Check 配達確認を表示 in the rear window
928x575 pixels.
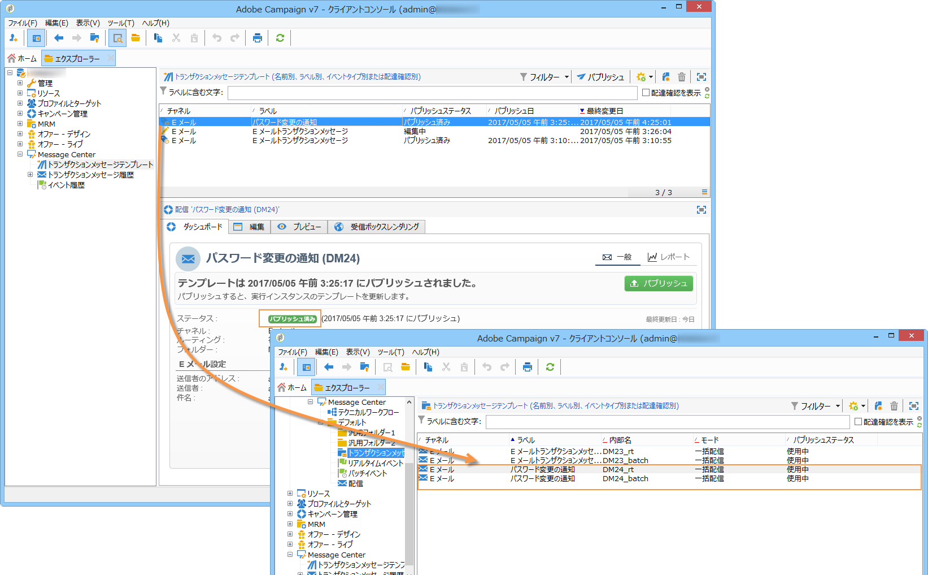tap(646, 93)
